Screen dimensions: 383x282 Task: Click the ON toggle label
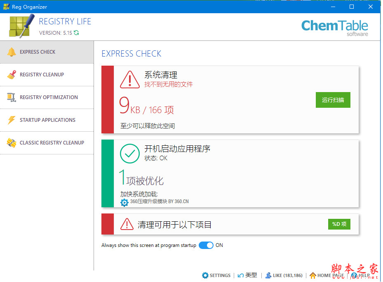(219, 245)
